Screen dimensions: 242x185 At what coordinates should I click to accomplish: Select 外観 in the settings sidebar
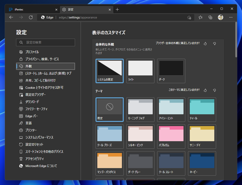tap(46, 66)
